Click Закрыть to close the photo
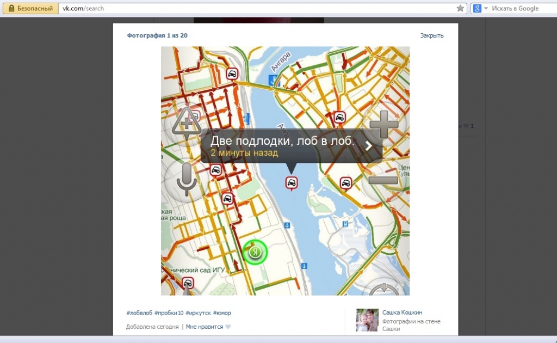Viewport: 557px width, 343px height. [x=431, y=35]
